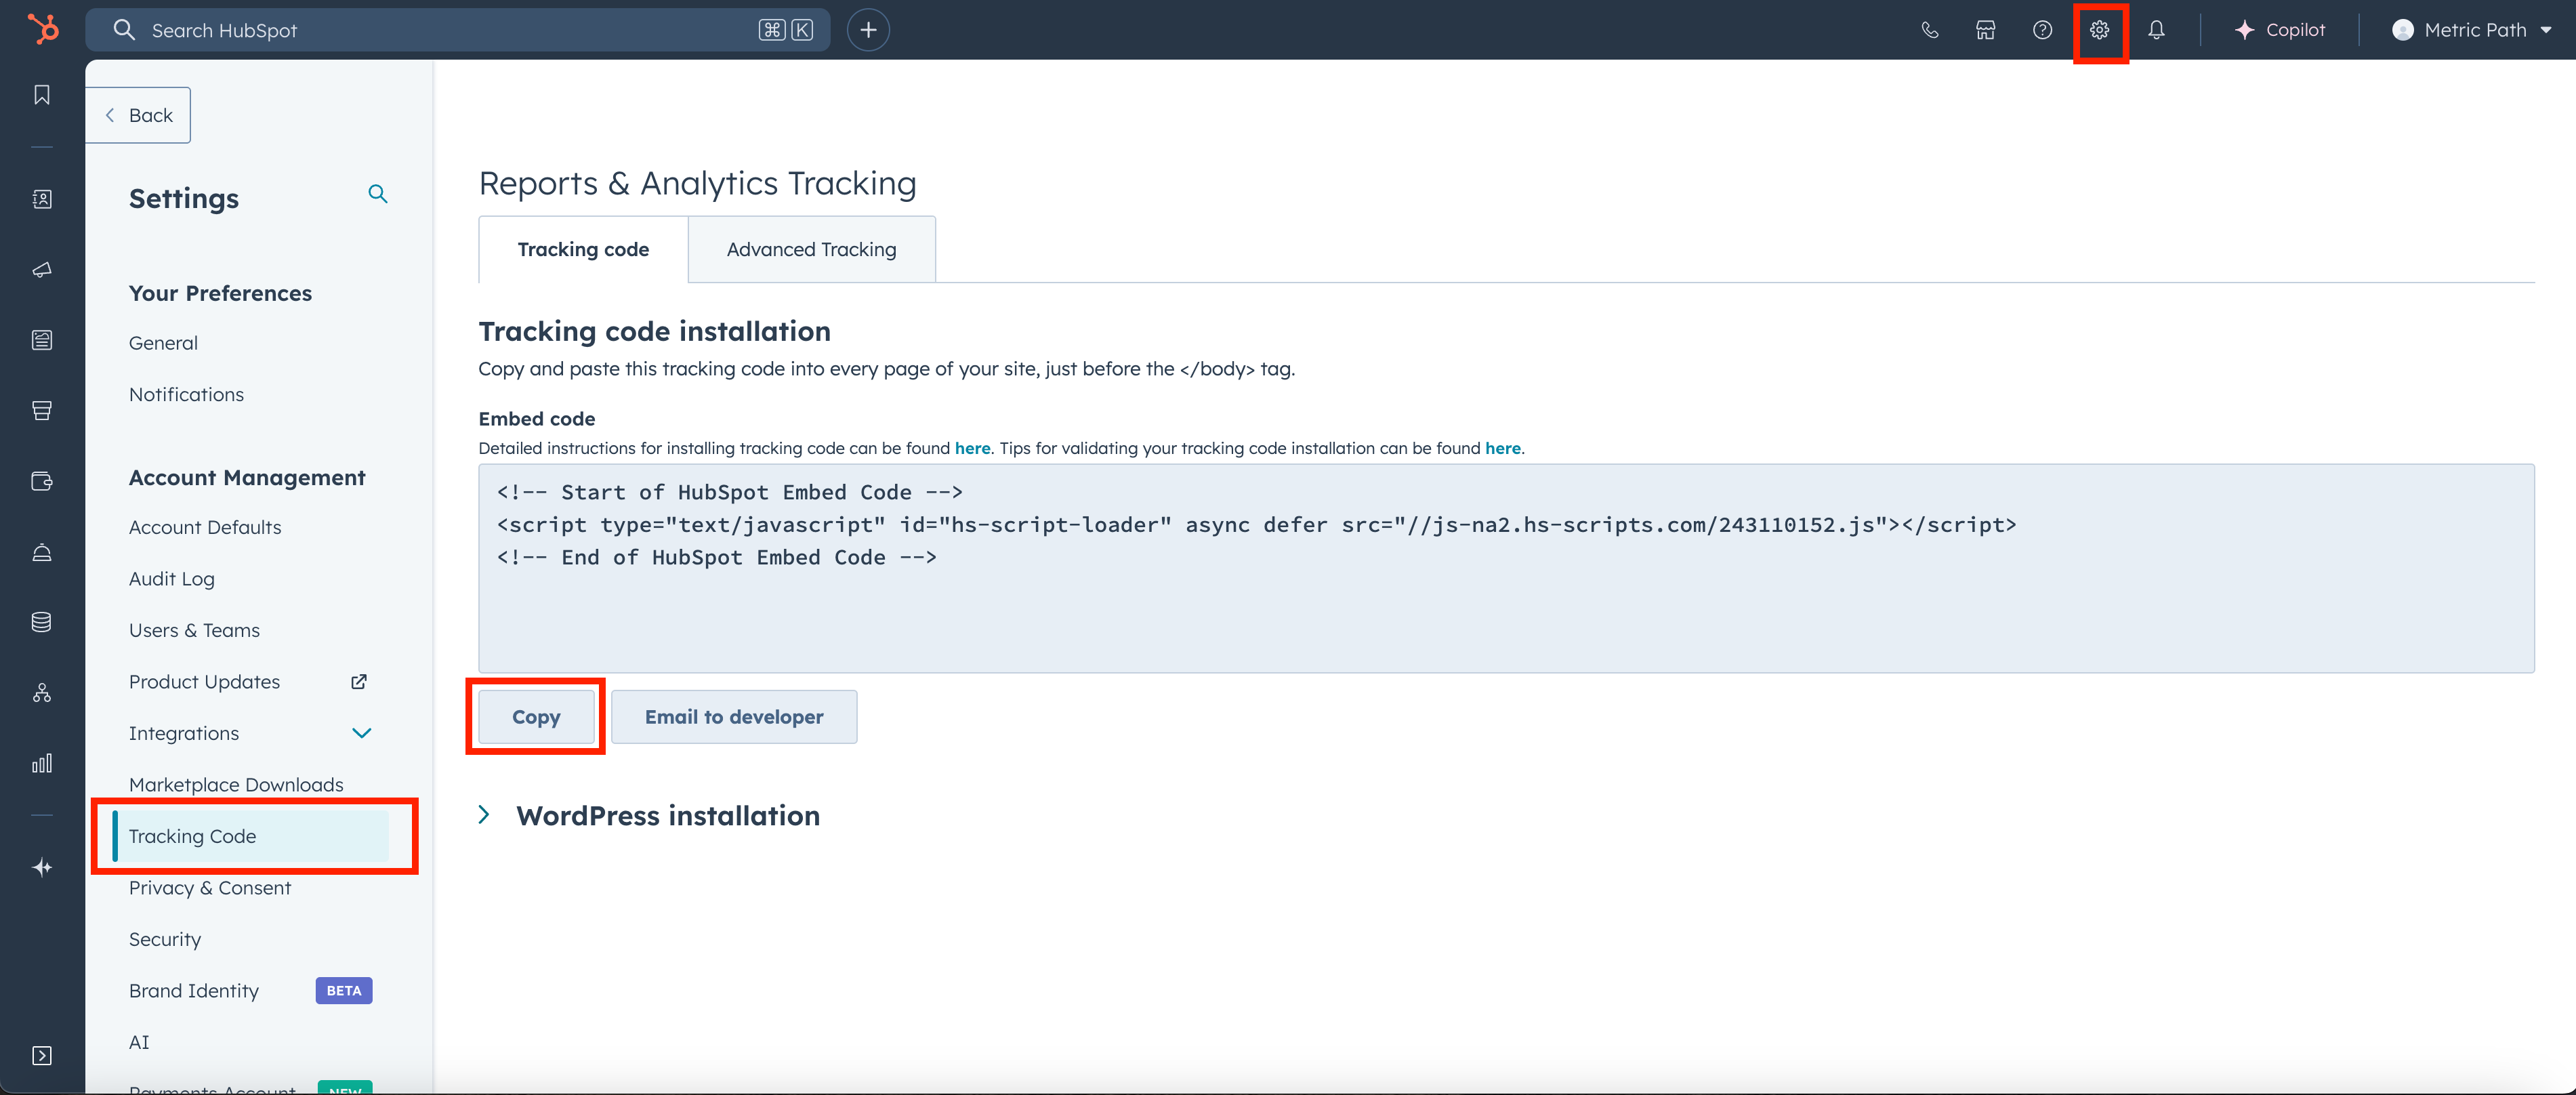Open the Content icon in left rail
This screenshot has height=1095, width=2576.
pos(42,340)
